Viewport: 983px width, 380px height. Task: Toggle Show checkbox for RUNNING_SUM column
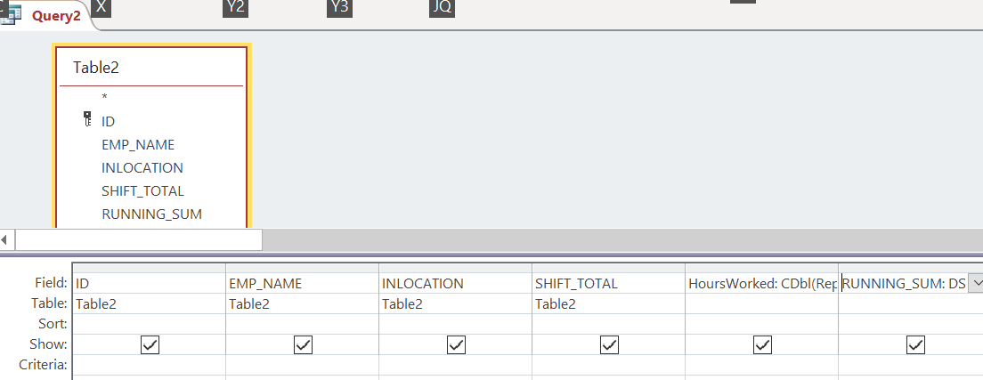click(x=915, y=344)
